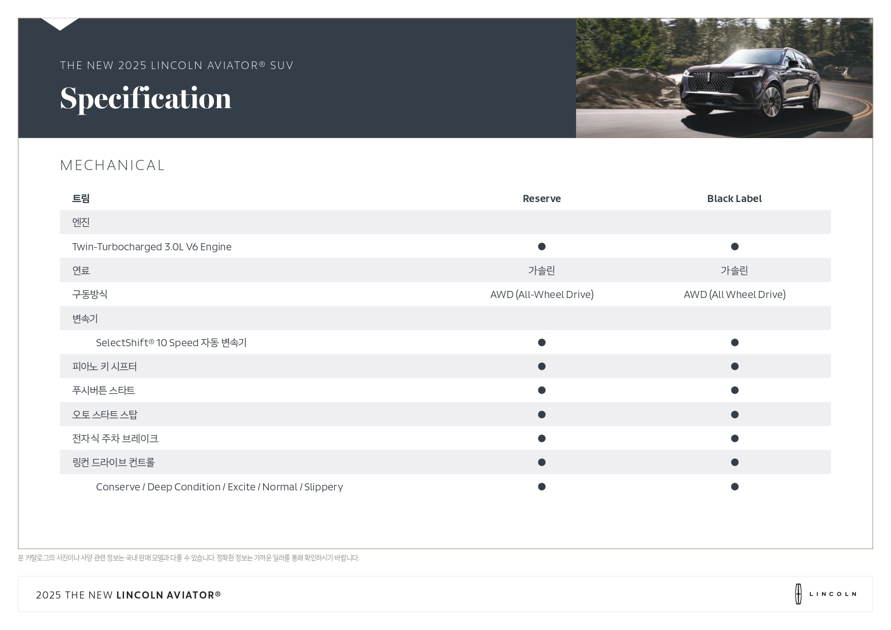Click the 구동방식 row label
This screenshot has height=630, width=891.
coord(89,294)
